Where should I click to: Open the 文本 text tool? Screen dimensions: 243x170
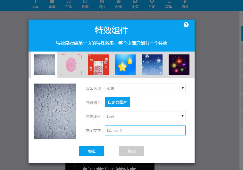click(x=35, y=5)
